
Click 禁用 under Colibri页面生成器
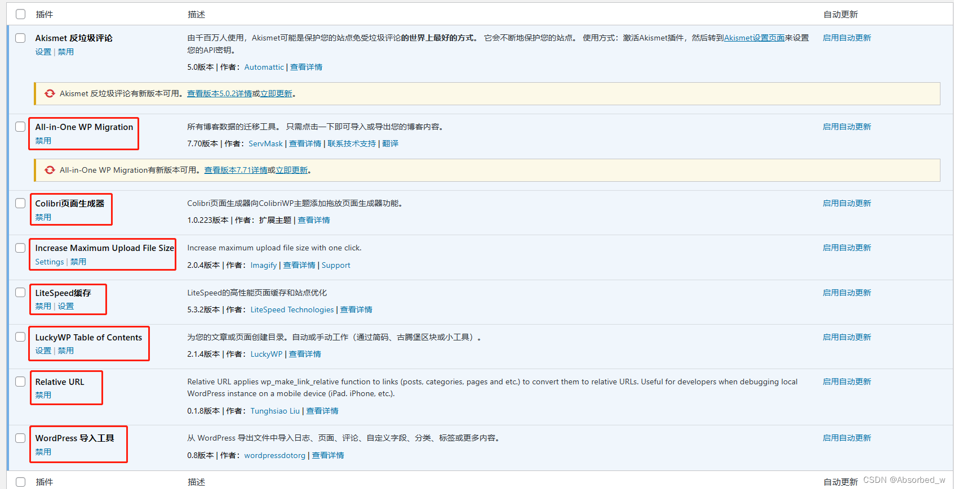pos(43,217)
